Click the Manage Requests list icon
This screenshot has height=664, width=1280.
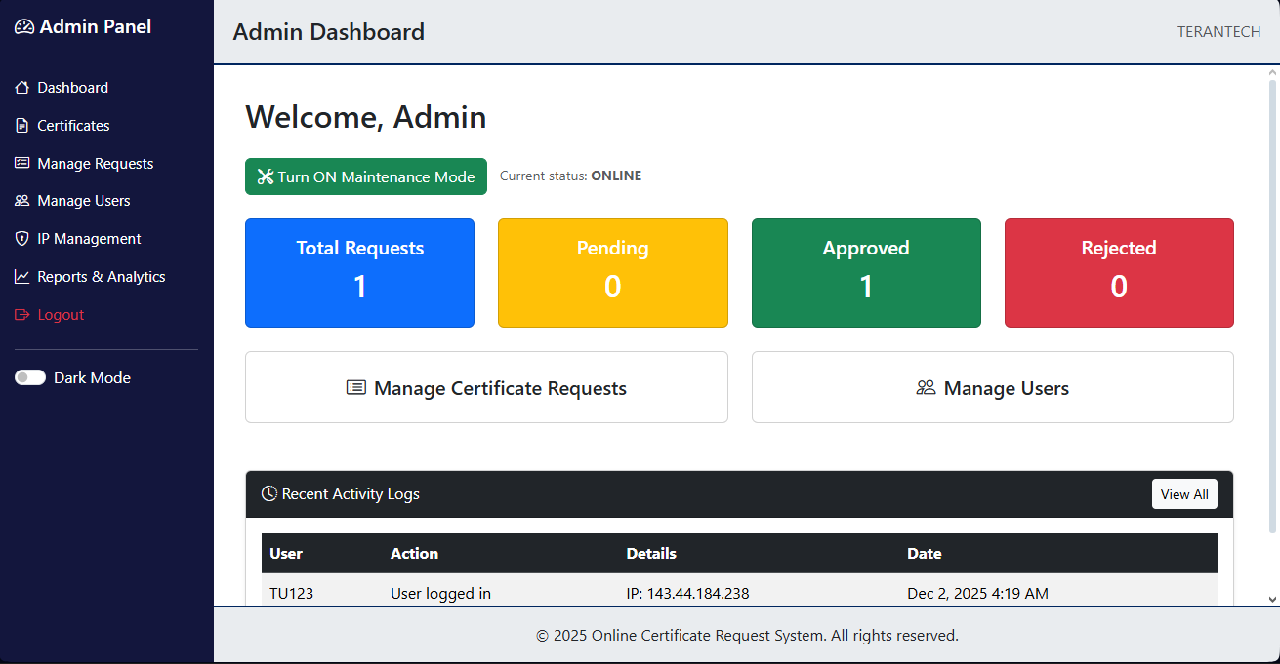coord(21,163)
